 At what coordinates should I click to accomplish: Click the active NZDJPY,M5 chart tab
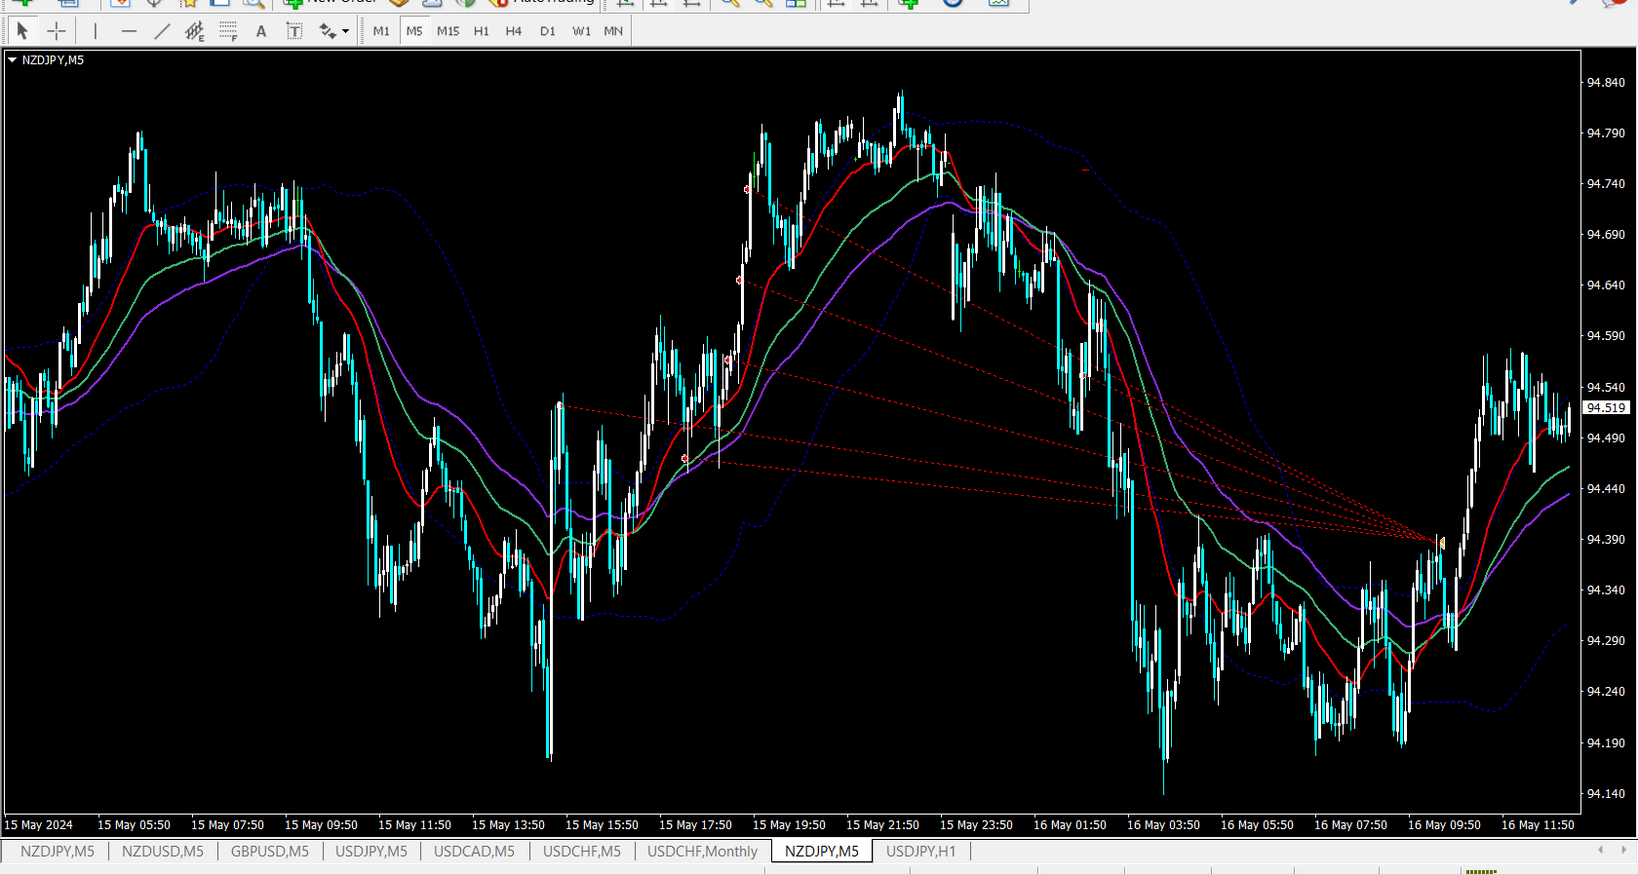[x=822, y=852]
